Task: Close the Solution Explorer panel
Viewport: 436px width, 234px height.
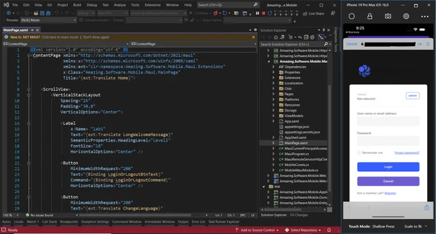Action: (x=329, y=30)
